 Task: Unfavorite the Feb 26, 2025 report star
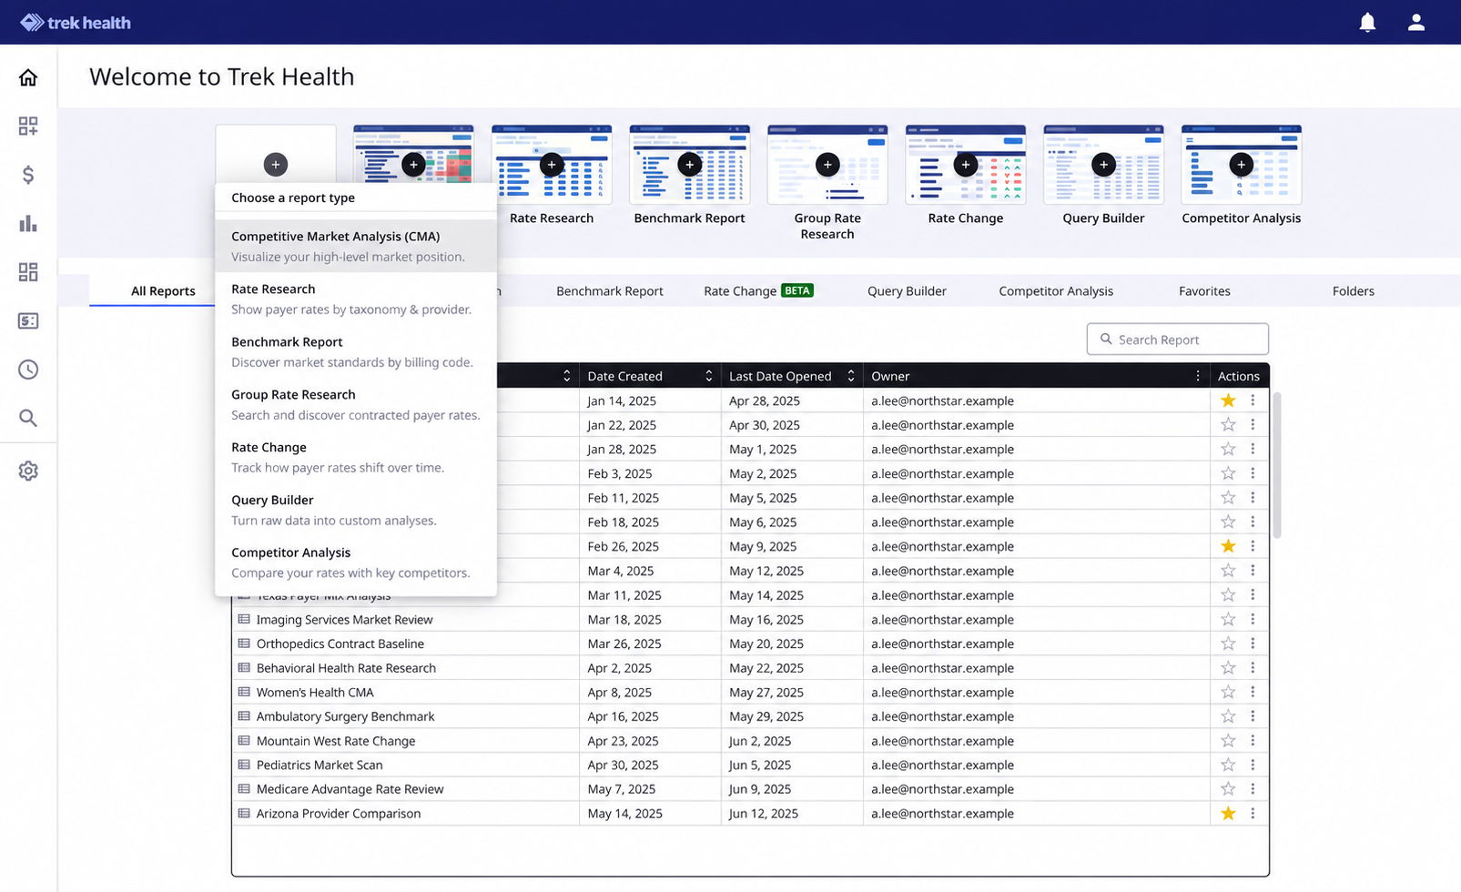[x=1228, y=546]
